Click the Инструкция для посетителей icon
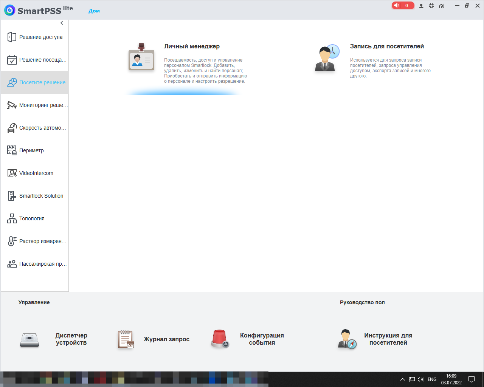 point(347,339)
